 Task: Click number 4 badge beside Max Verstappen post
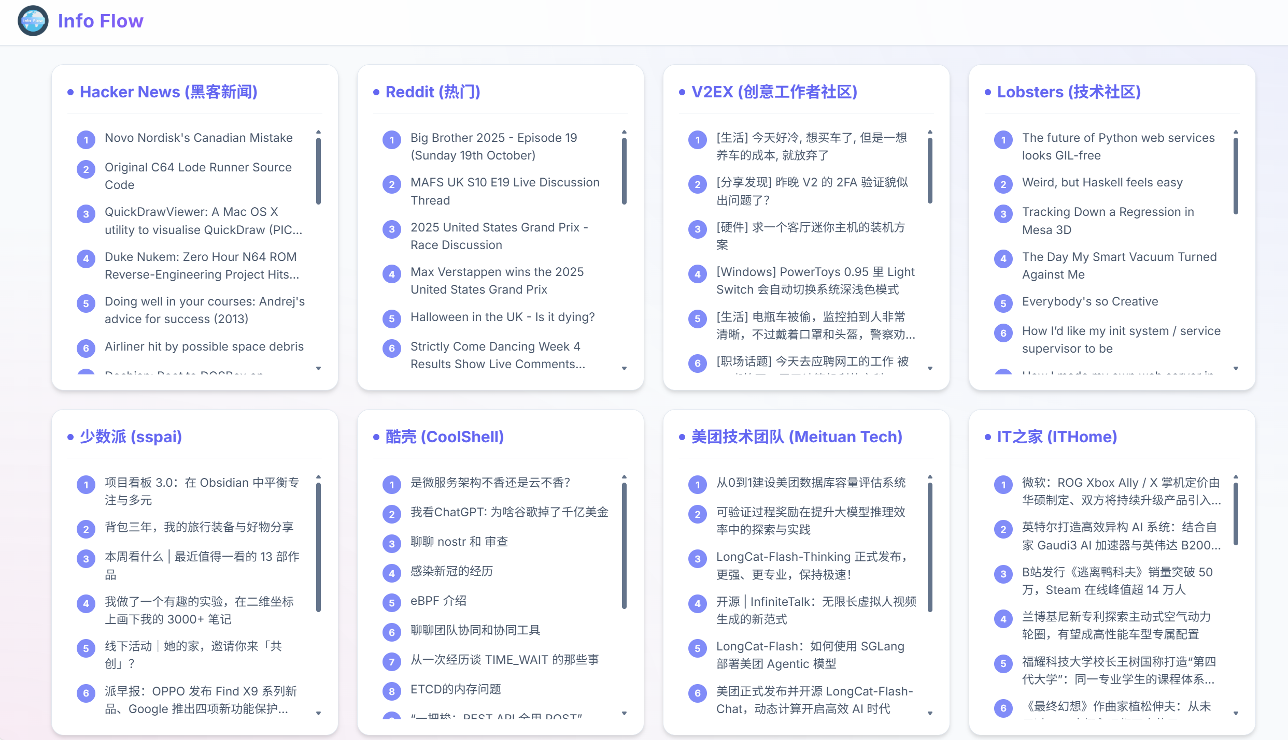[392, 274]
